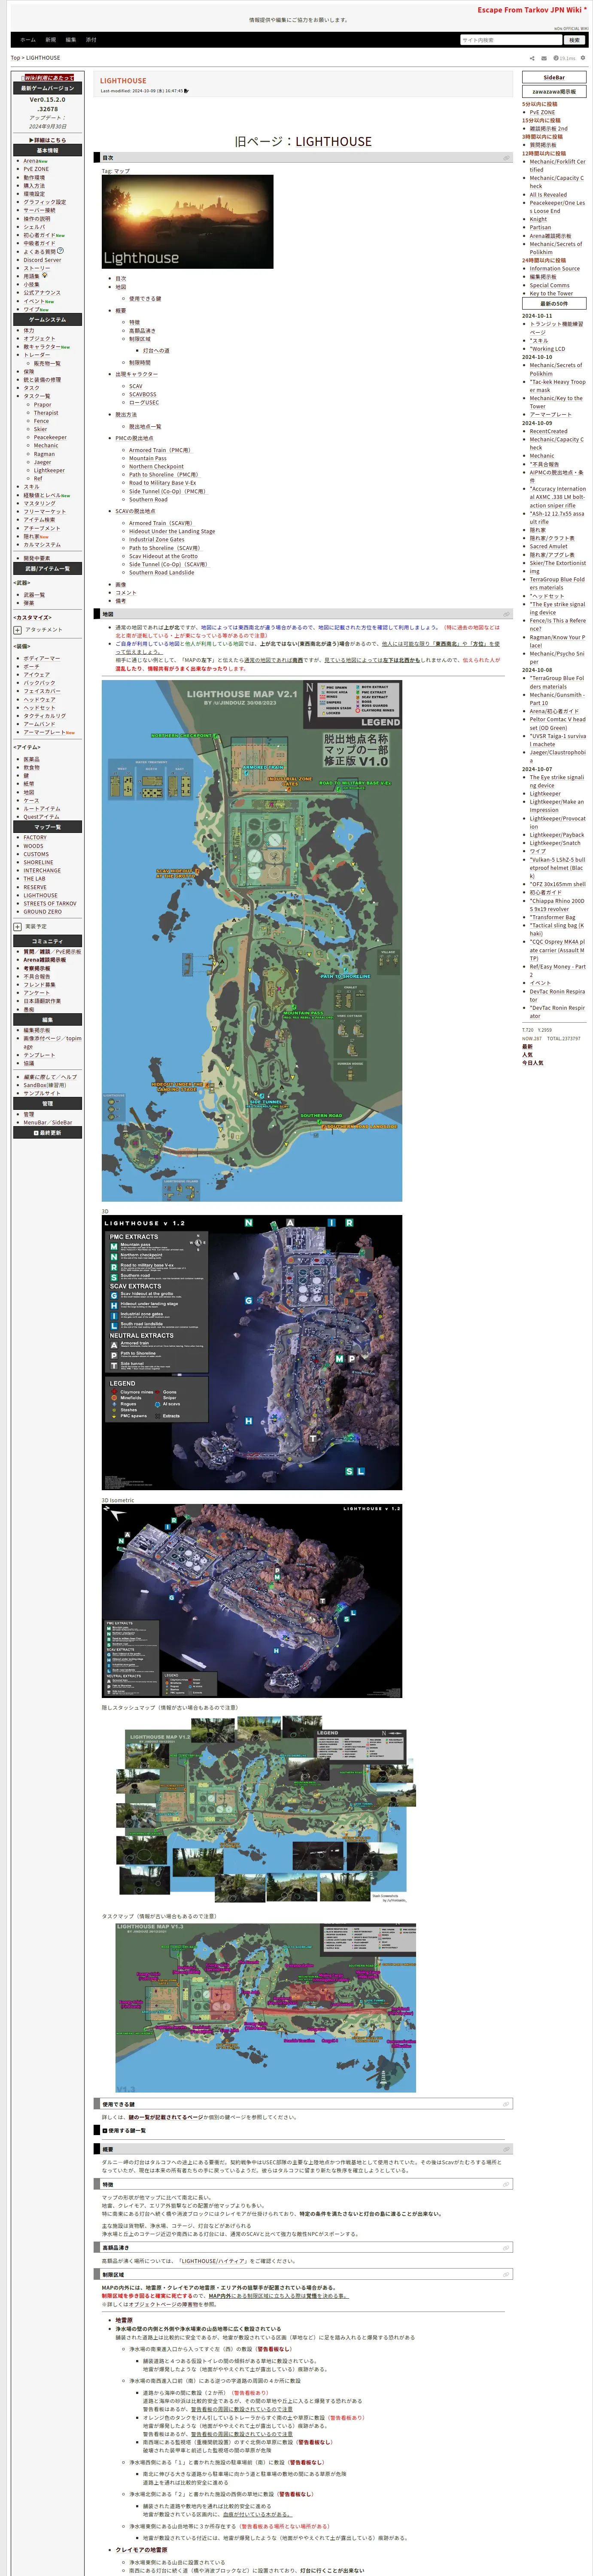Open the LIGHTHOUSE v 1.2 3D map image
593x2576 pixels.
pos(252,1352)
